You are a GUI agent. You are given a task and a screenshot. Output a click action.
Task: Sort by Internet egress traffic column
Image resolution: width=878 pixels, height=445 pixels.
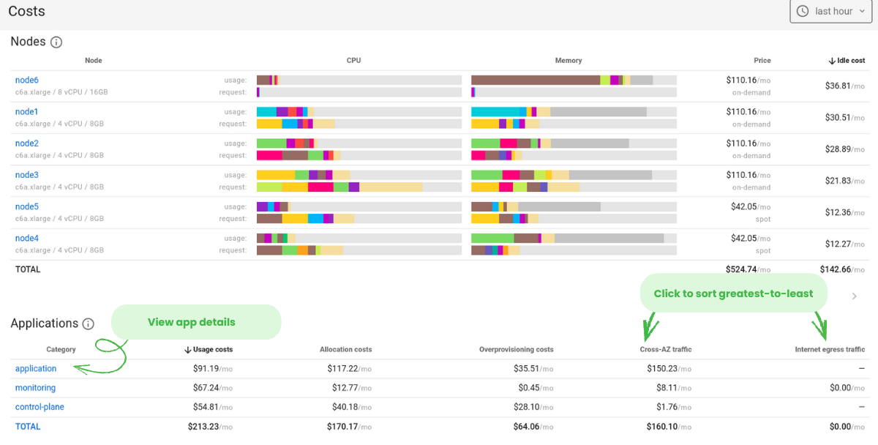[x=830, y=350]
